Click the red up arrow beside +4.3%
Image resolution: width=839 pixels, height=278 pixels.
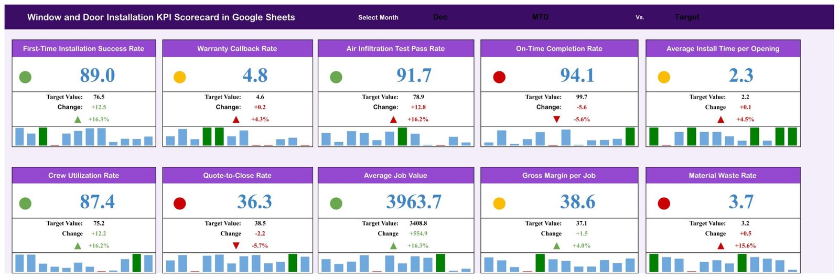click(236, 120)
